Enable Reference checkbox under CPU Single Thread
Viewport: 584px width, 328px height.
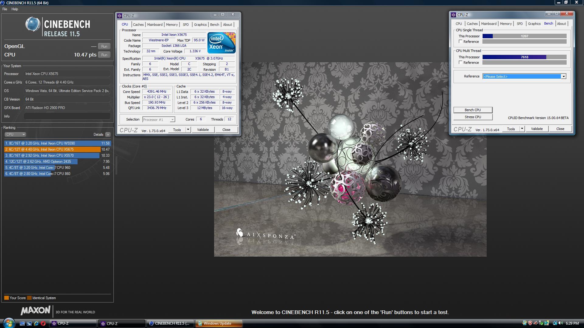(461, 42)
